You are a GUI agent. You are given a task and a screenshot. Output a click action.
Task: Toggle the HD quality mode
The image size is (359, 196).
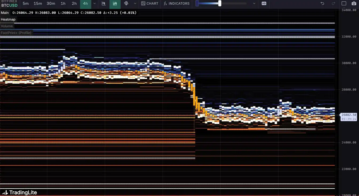pos(264,3)
